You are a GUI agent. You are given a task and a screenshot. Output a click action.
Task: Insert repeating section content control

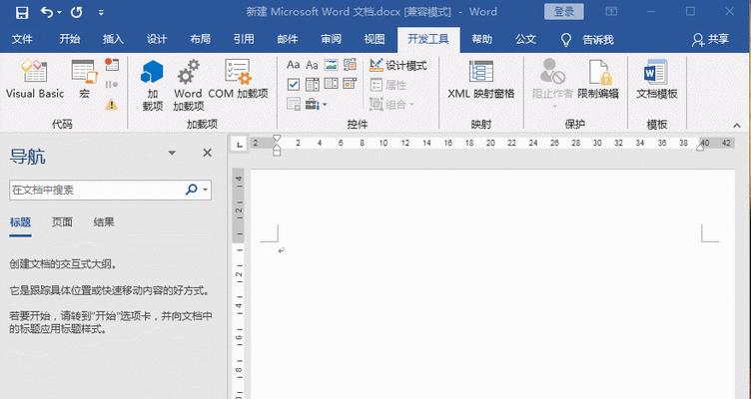294,104
